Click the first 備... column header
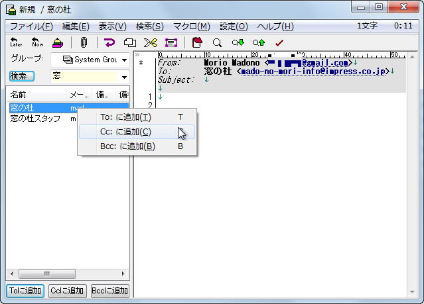Image resolution: width=424 pixels, height=304 pixels. click(x=104, y=95)
